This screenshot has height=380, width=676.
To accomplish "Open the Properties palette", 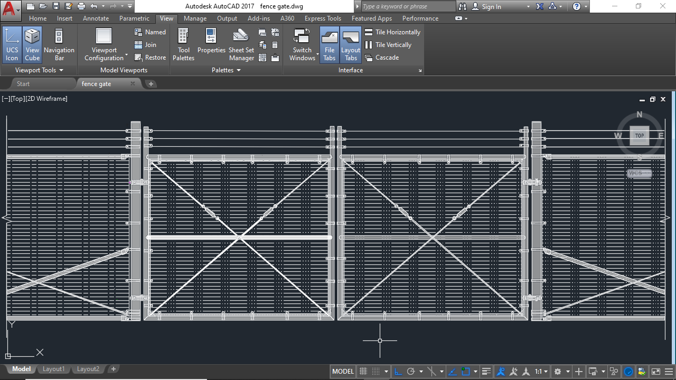I will tap(211, 41).
